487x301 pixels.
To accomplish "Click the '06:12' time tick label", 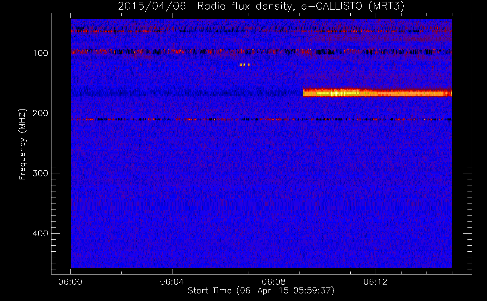I will coord(376,282).
